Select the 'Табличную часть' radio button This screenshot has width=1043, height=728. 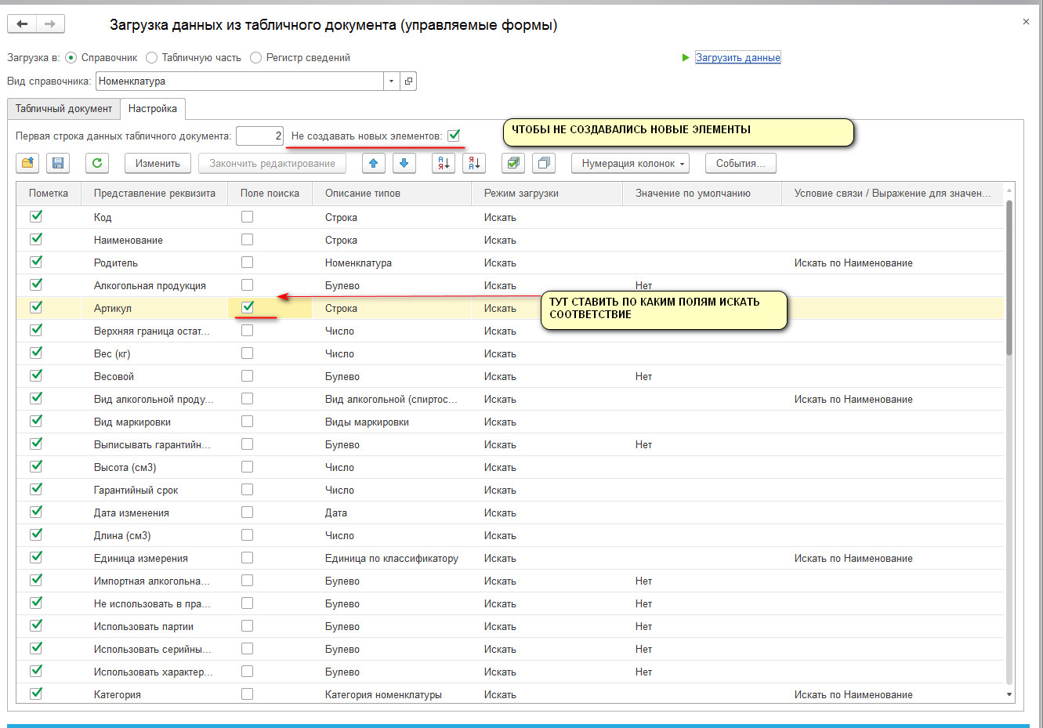[152, 57]
